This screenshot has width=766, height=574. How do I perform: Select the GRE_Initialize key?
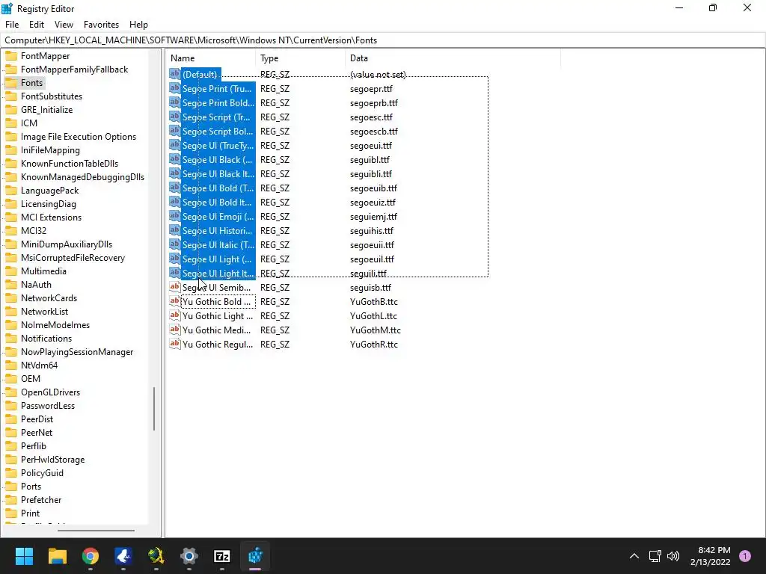coord(47,110)
